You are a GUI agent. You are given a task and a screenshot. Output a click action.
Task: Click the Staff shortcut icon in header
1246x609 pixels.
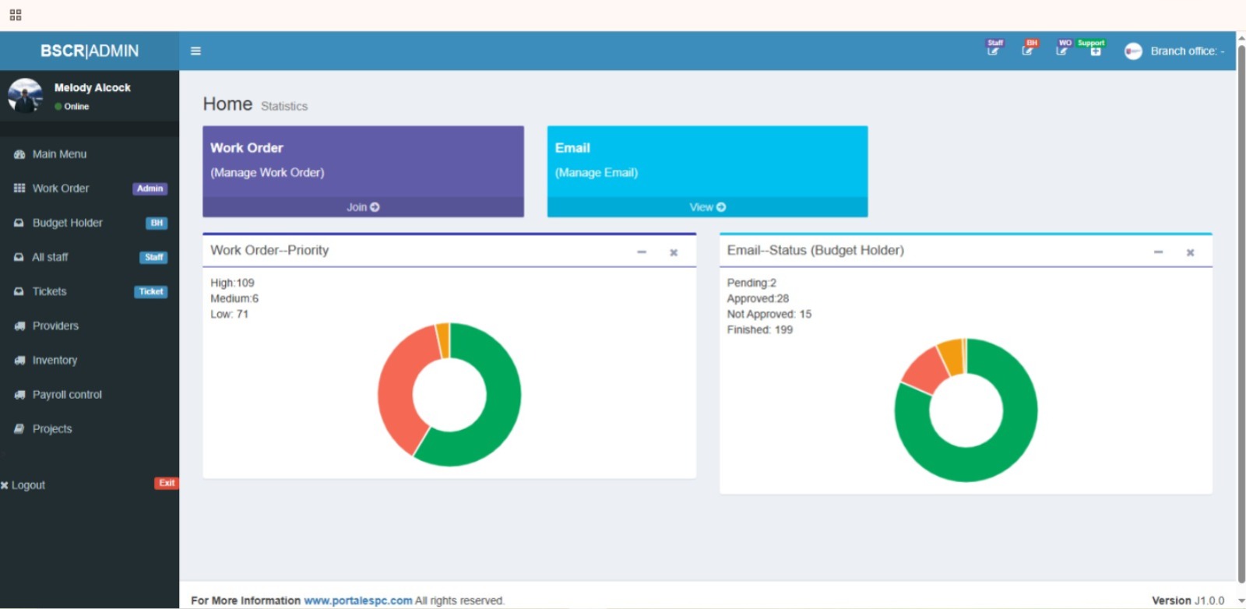tap(993, 50)
